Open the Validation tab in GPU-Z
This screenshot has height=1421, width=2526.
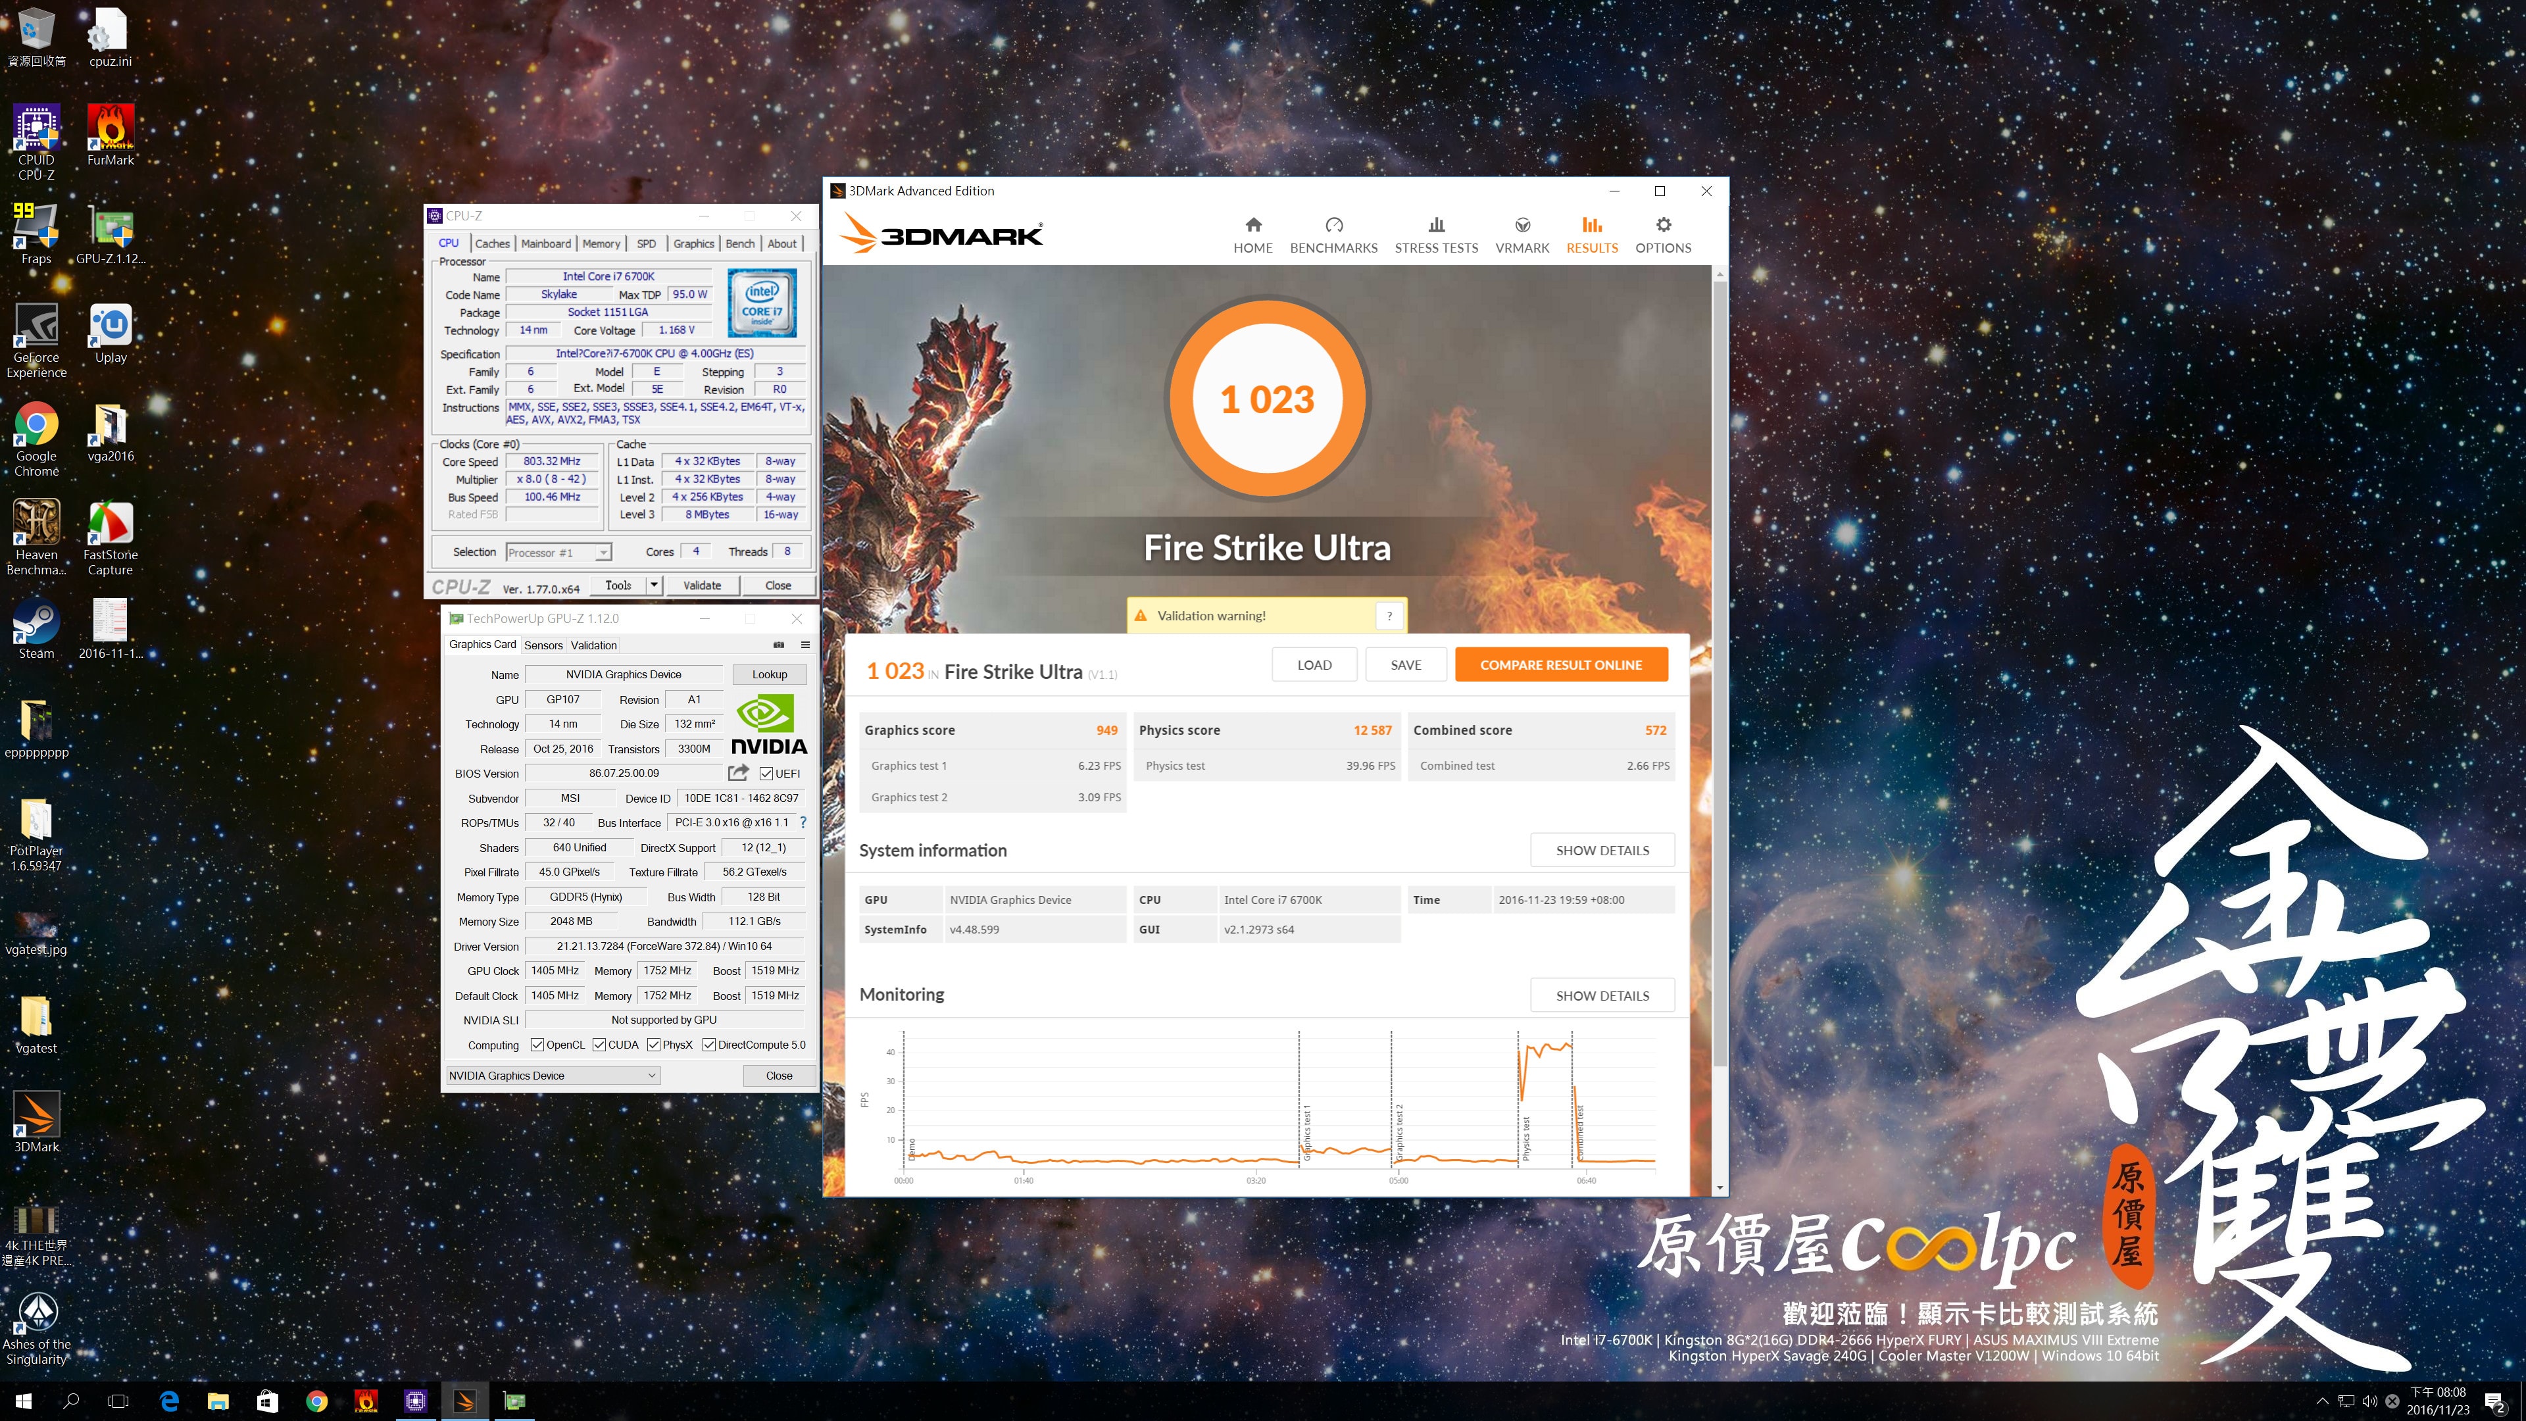click(x=593, y=645)
